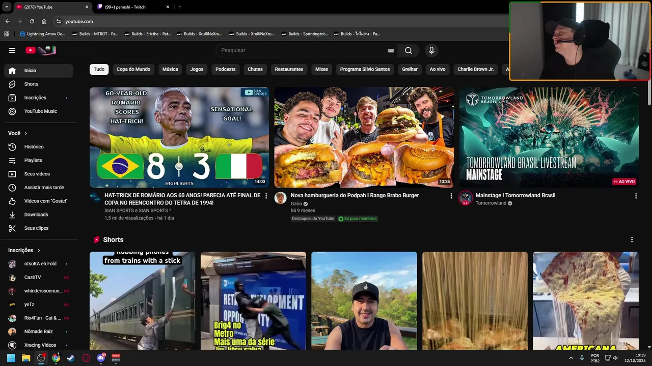
Task: Open options for the Rango Brabo Burger video
Action: point(451,196)
